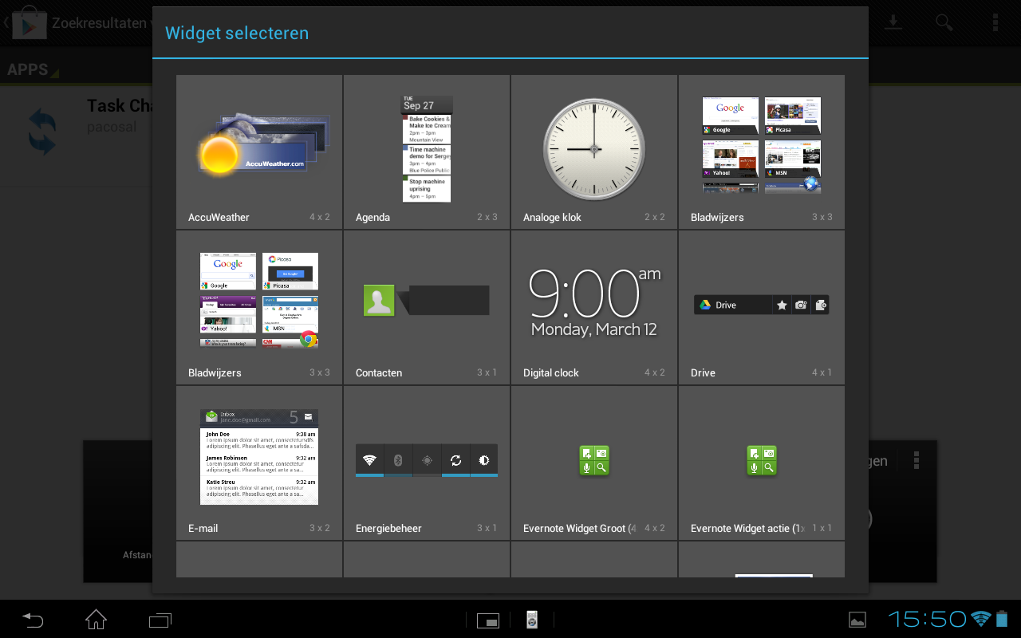Click the Evernote icon in Widget Groot preview
Viewport: 1021px width, 638px height.
tap(594, 460)
